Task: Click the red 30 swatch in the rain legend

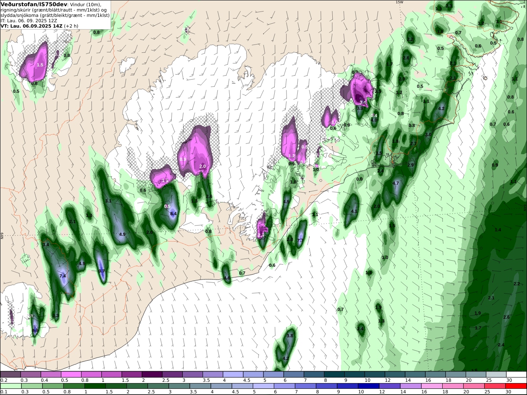Action: (516, 386)
